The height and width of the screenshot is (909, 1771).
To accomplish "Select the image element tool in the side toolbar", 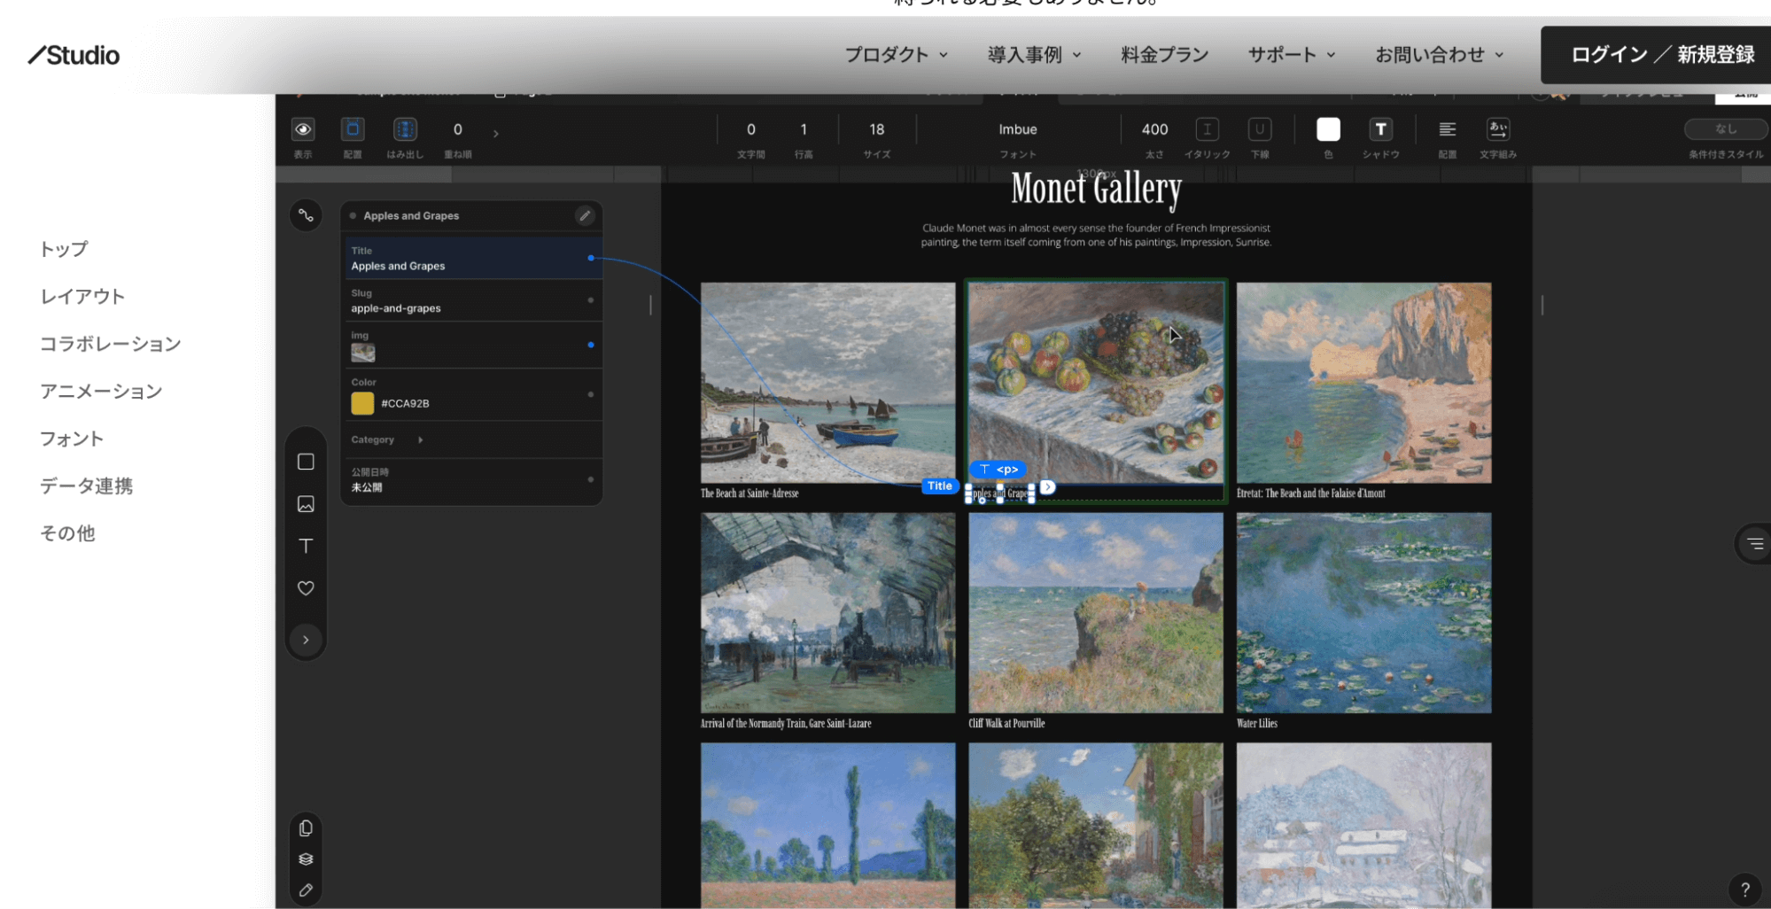I will point(306,504).
